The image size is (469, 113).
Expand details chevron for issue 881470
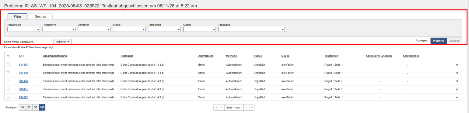(x=457, y=81)
